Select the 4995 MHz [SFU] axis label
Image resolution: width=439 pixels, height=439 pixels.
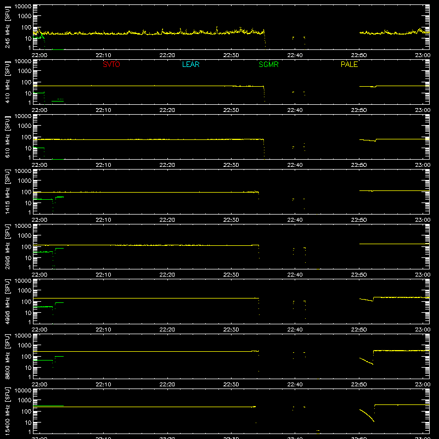coord(8,301)
